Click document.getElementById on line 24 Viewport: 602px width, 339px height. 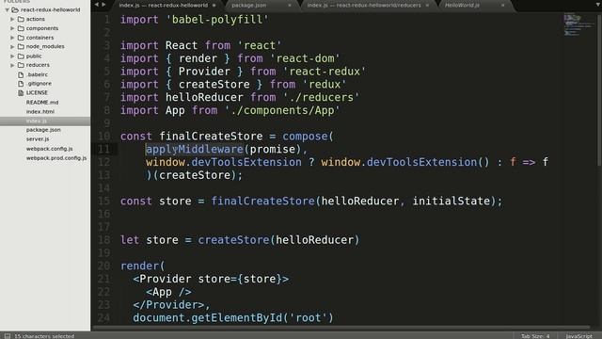pos(207,318)
